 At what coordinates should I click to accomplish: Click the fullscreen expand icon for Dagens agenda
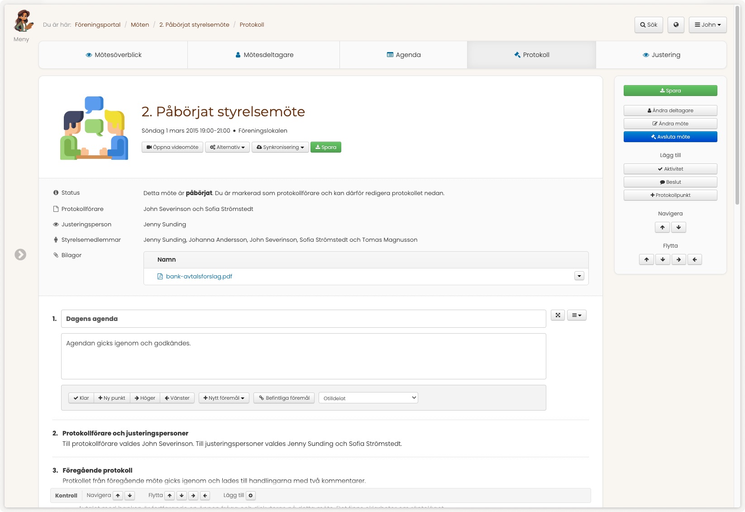[558, 315]
